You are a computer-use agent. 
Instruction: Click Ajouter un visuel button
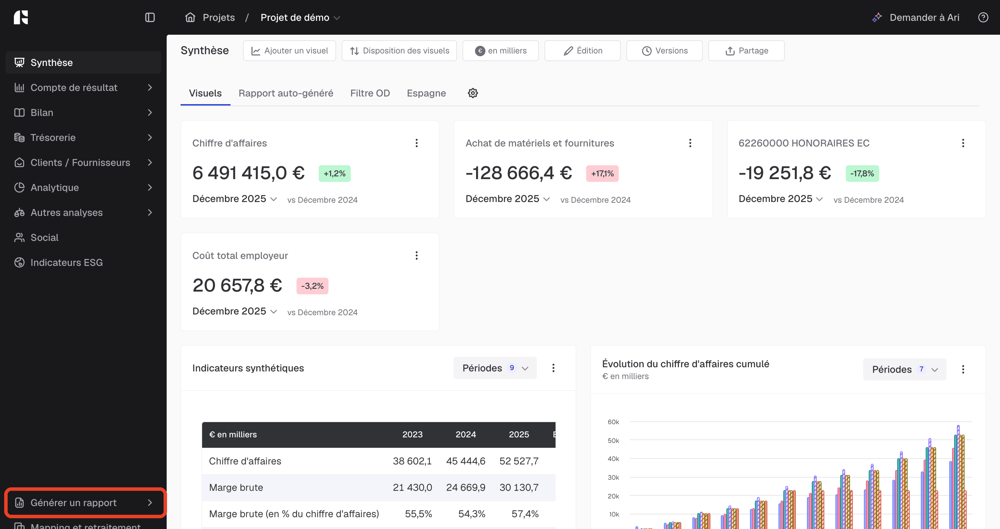289,51
